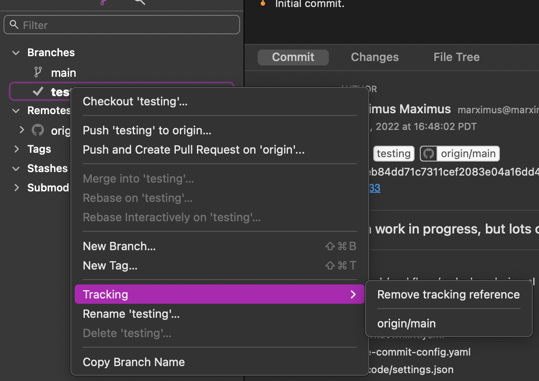This screenshot has height=381, width=539.
Task: Select Remove tracking reference in the submenu
Action: [448, 295]
